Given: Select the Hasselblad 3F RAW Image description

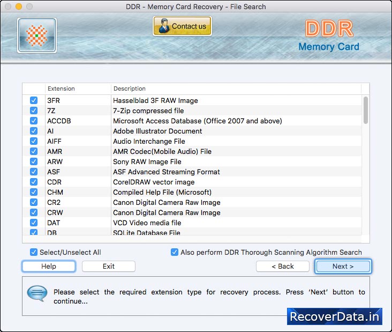Looking at the screenshot, I should [155, 101].
